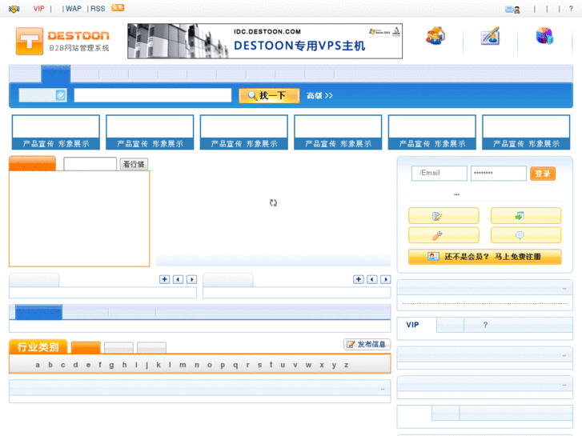Click the IDC.DESTOON.COM VPS banner ad
Viewport: 582px width, 436px height.
point(265,41)
